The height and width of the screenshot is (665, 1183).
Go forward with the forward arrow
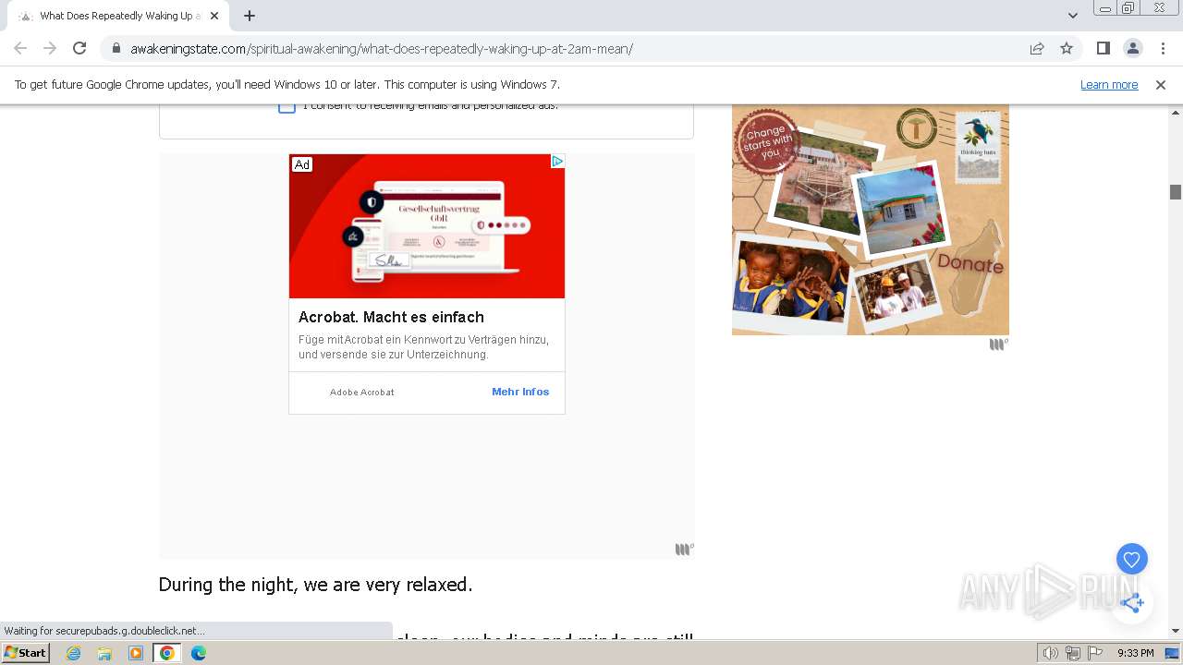pos(50,48)
